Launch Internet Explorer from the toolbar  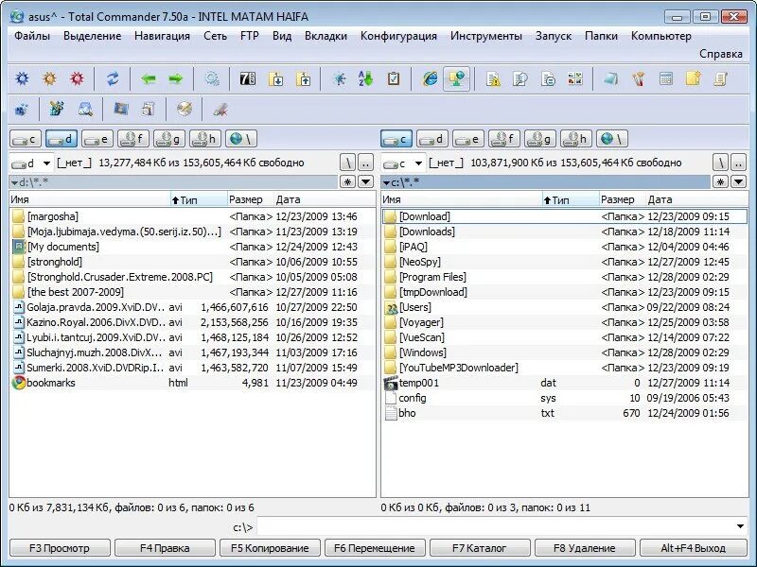[430, 78]
